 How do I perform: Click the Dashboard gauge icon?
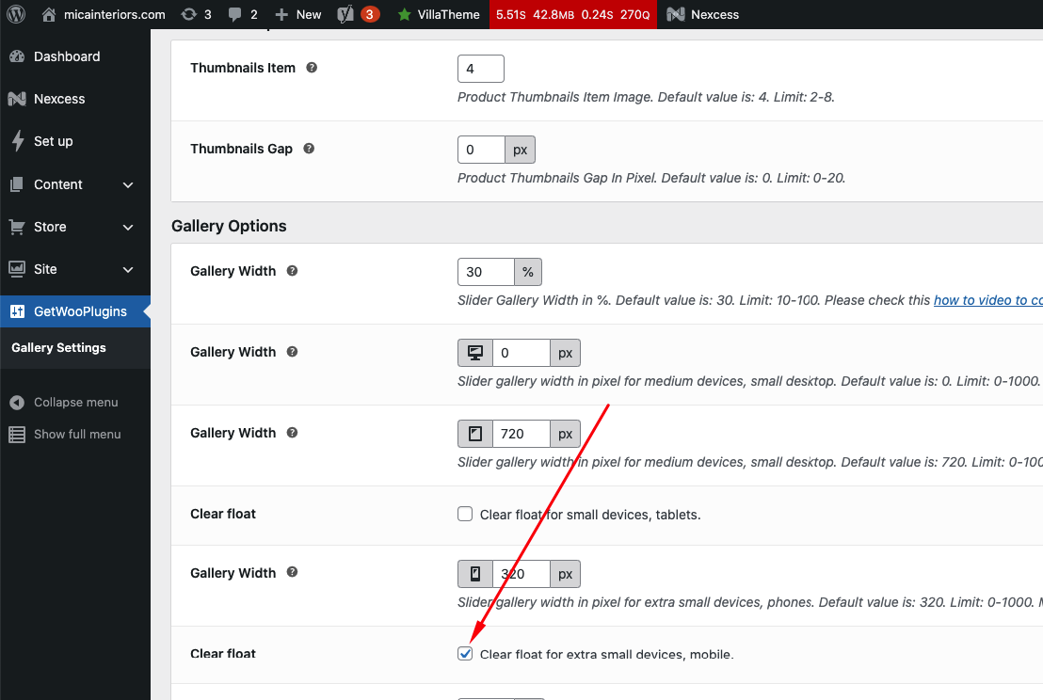pyautogui.click(x=17, y=56)
